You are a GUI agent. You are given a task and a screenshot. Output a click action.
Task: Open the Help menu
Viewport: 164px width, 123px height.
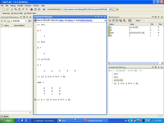[43, 6]
